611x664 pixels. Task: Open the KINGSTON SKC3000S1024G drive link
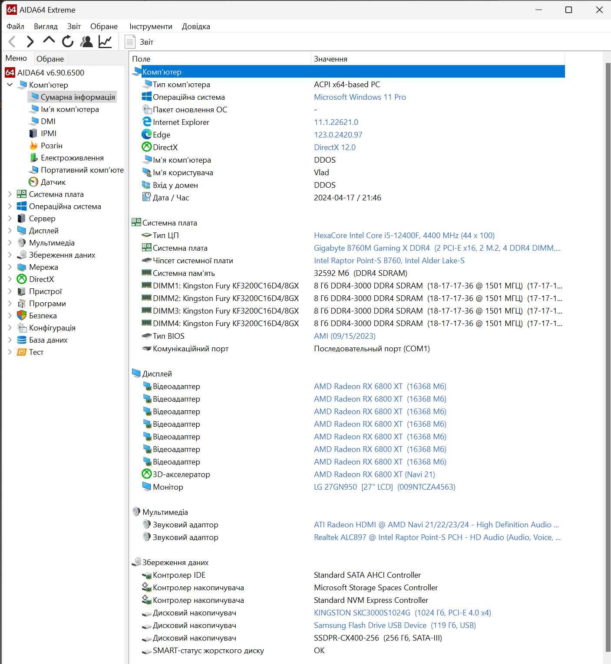pos(402,612)
